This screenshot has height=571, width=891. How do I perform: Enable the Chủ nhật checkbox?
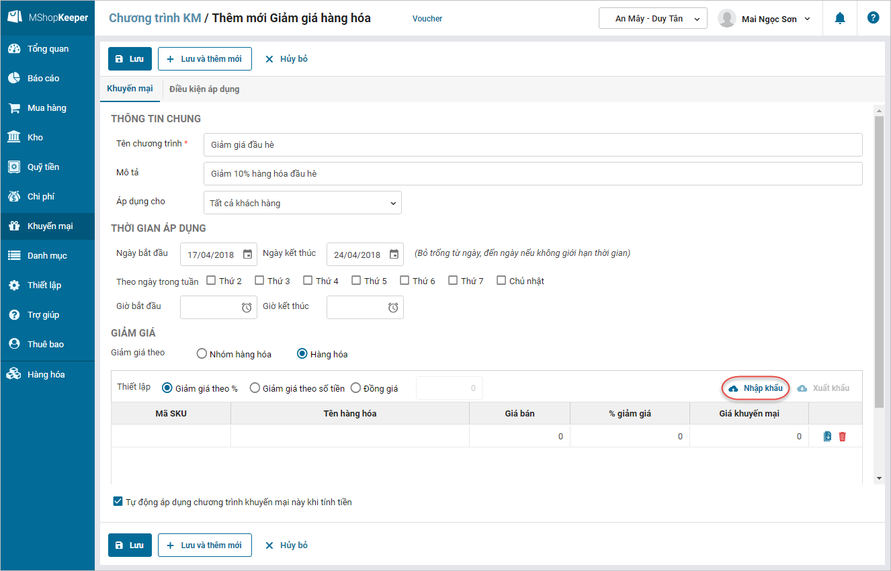coord(501,281)
